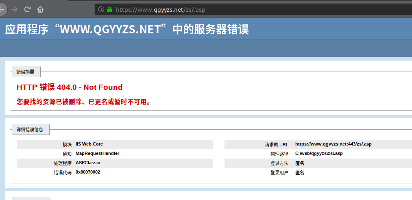This screenshot has width=412, height=200.
Task: Show site information via the info icon
Action: (x=101, y=9)
